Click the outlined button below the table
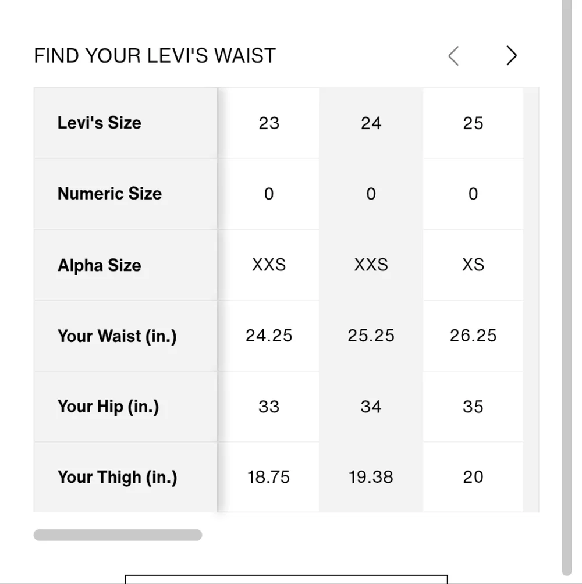The image size is (582, 584). [x=286, y=579]
